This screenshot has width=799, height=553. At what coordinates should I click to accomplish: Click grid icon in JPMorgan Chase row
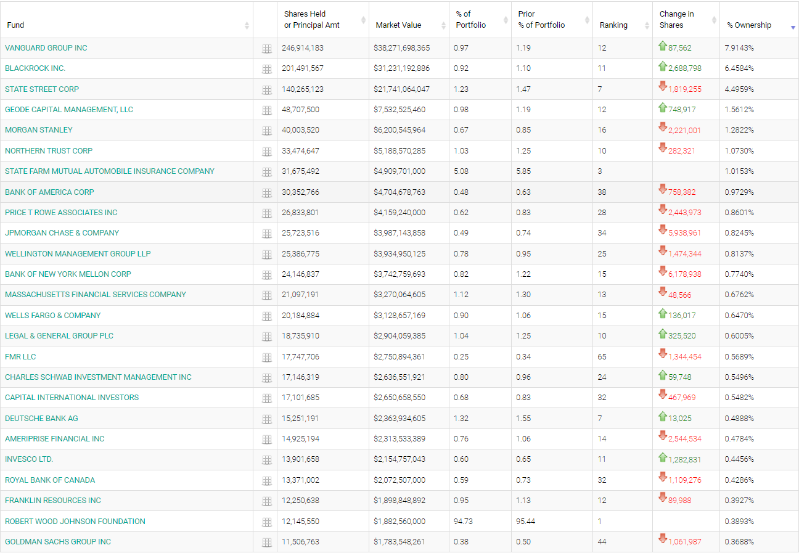pyautogui.click(x=267, y=234)
